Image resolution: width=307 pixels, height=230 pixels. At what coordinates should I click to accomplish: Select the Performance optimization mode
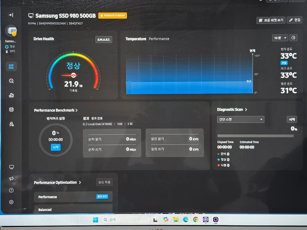(73, 197)
